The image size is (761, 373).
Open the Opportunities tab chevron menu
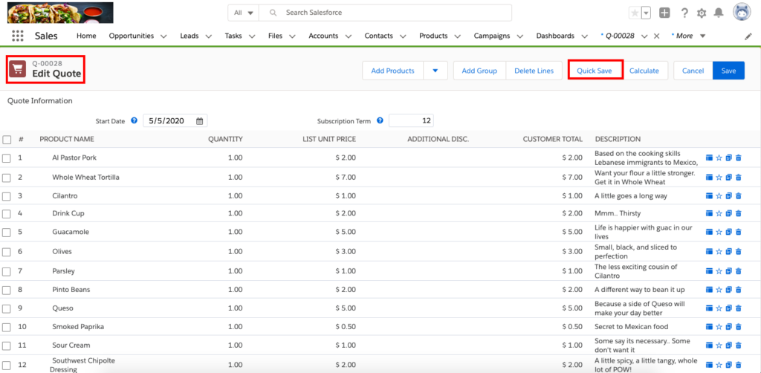tap(163, 36)
